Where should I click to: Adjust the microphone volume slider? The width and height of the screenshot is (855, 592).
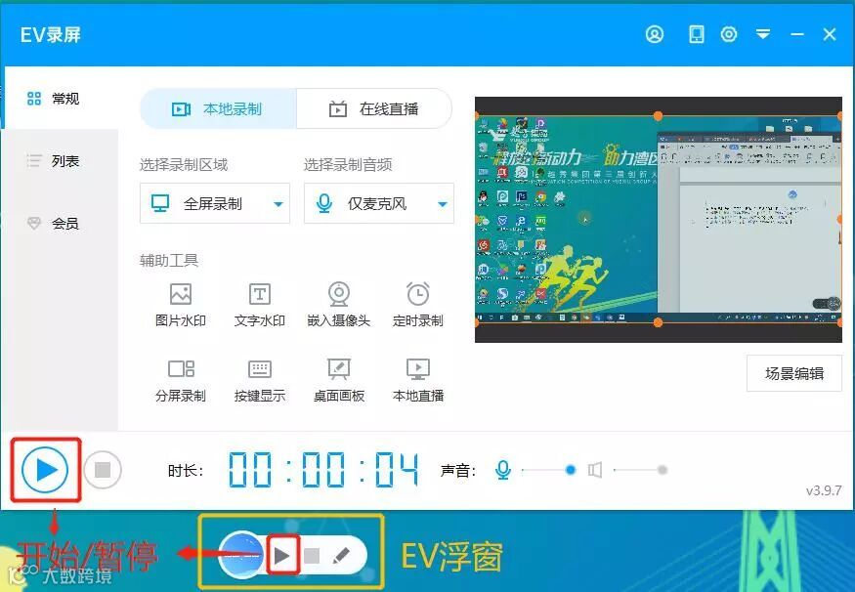[x=547, y=469]
